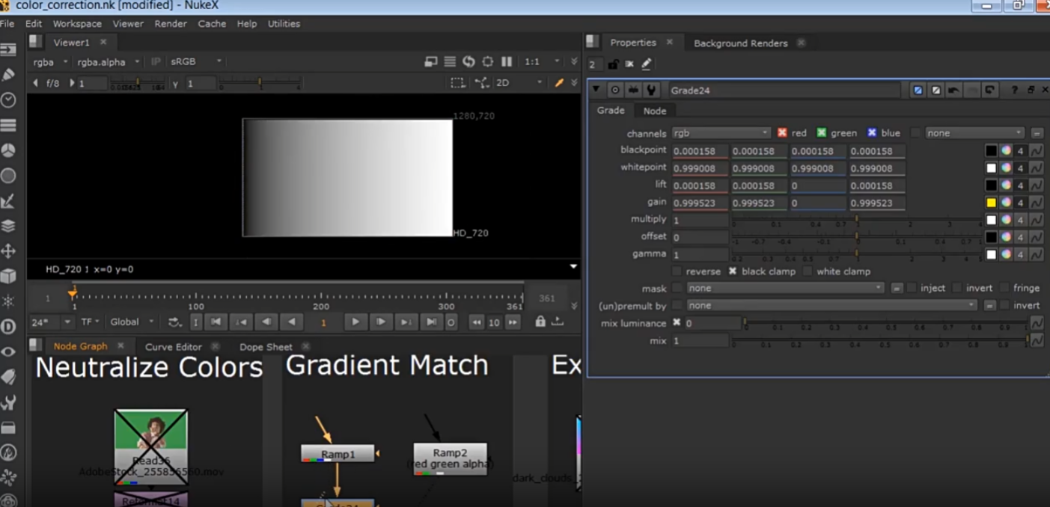Click the gamma value input field
1050x507 pixels.
(699, 254)
